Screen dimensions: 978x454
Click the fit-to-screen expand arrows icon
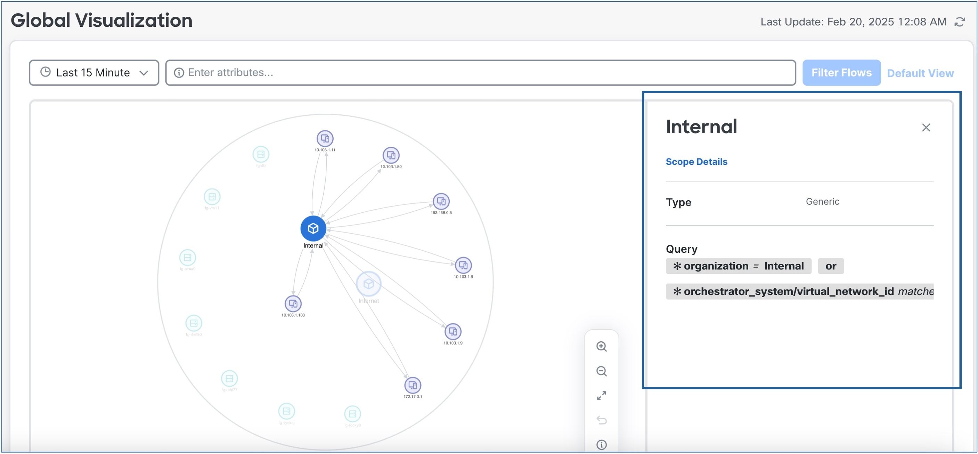point(601,396)
